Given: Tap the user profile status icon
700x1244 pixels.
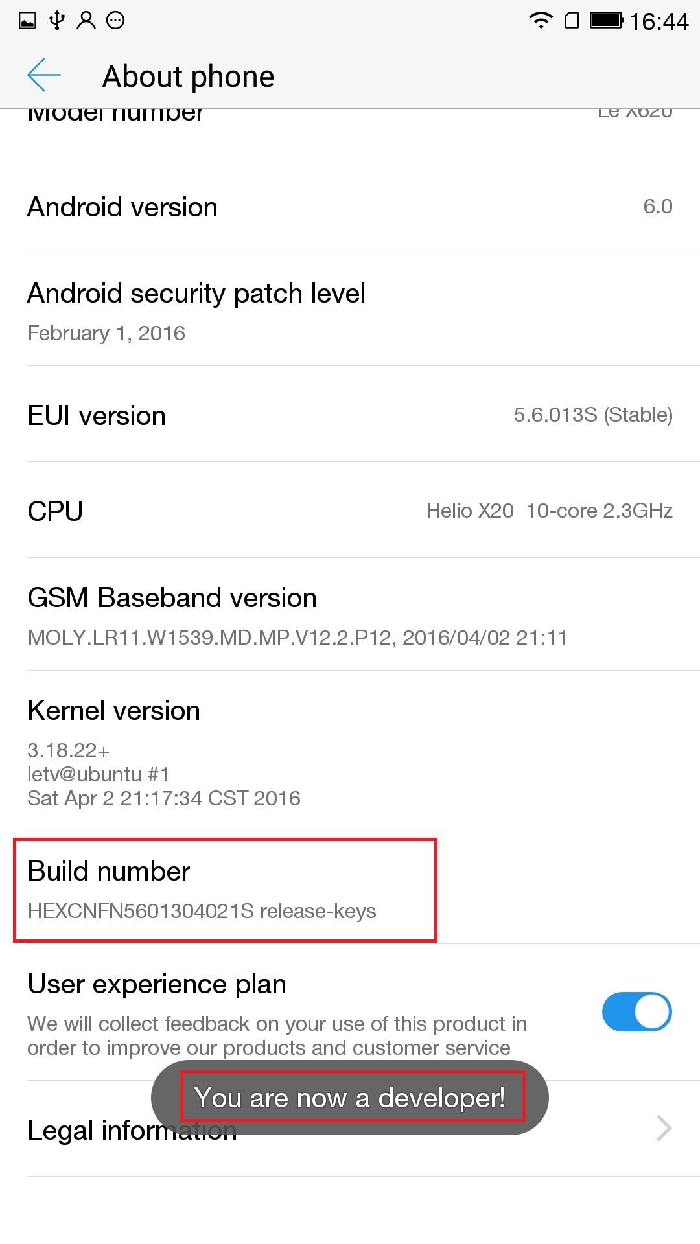Looking at the screenshot, I should (x=86, y=20).
